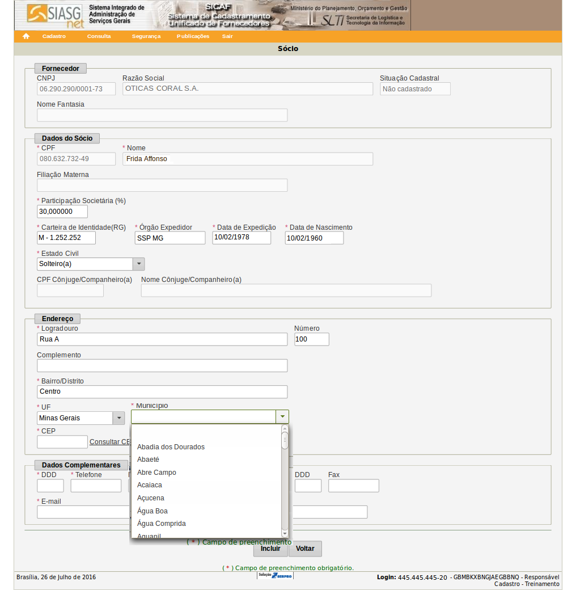Select Acaiaca in the list

coord(150,485)
